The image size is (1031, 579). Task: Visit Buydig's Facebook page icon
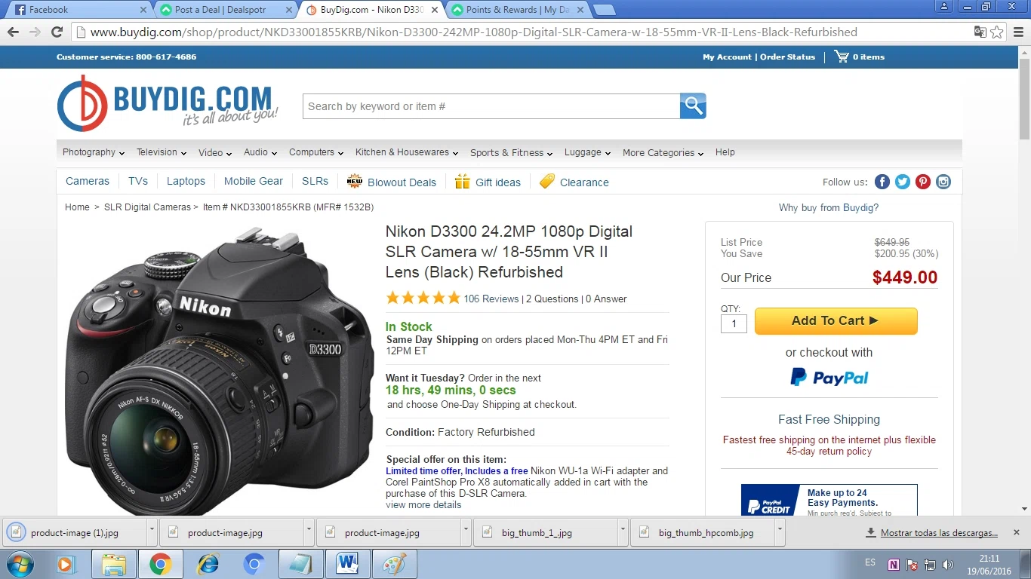coord(882,182)
